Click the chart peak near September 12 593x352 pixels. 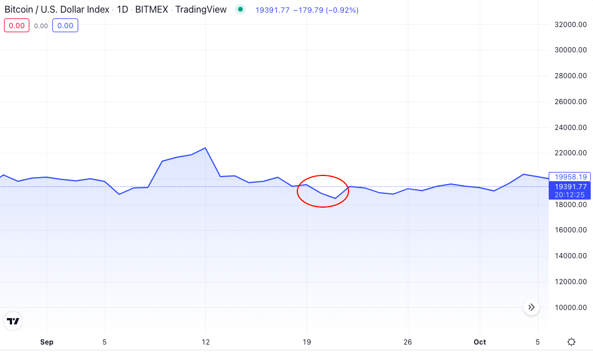point(205,148)
